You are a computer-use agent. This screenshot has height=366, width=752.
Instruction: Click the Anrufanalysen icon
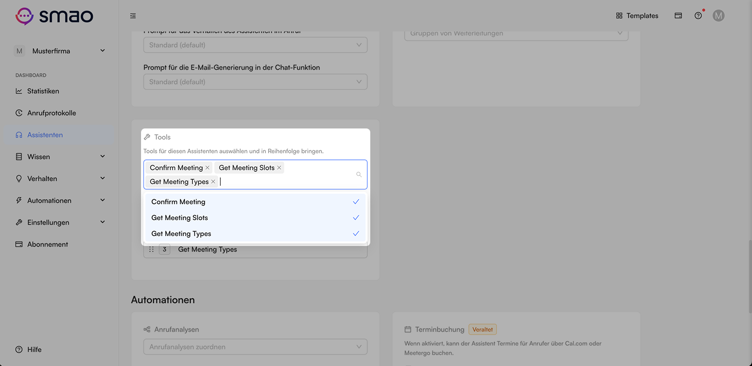click(147, 330)
